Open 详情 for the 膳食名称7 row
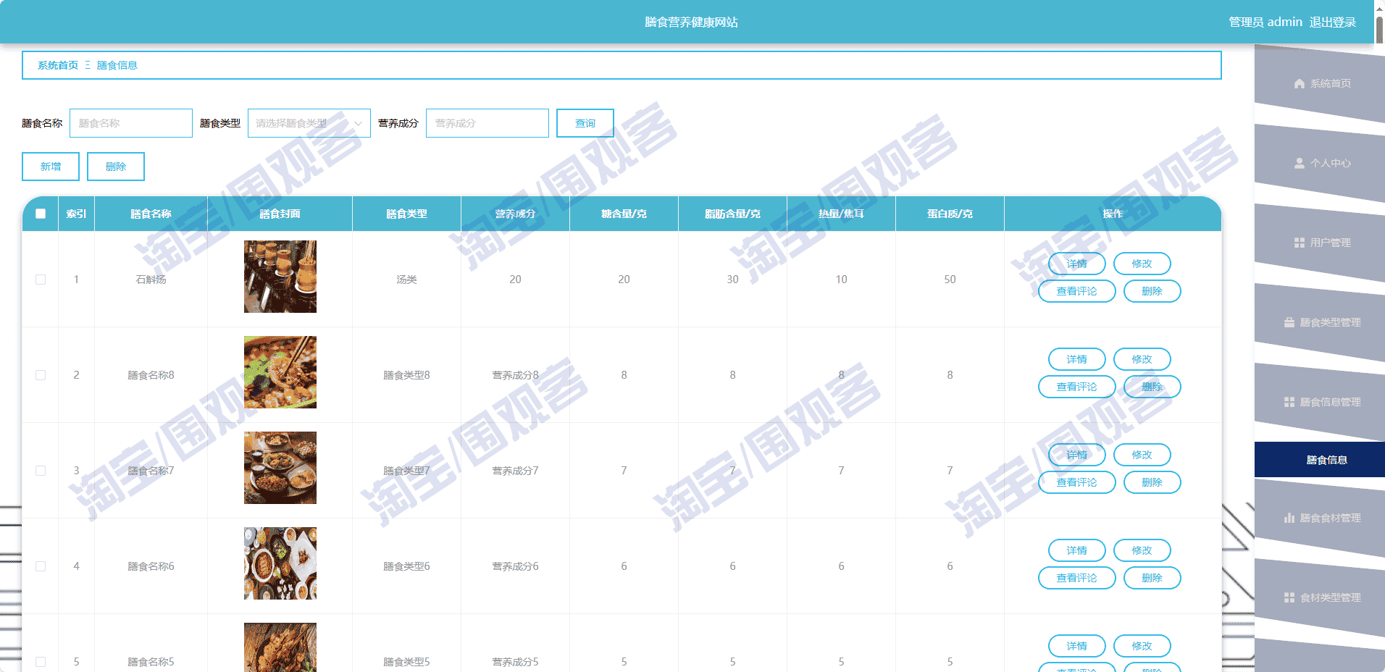1385x672 pixels. click(1077, 455)
